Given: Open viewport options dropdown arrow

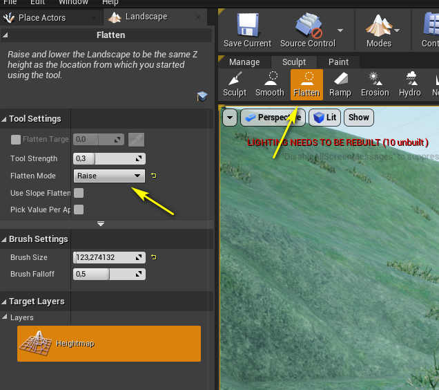Looking at the screenshot, I should pyautogui.click(x=229, y=118).
